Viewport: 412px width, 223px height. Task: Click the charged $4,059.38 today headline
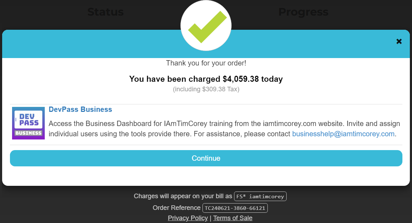pos(206,79)
